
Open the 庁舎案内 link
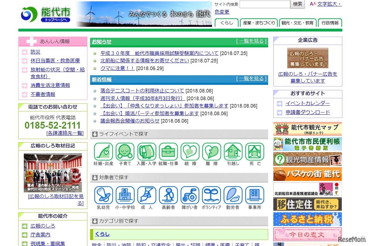40,235
